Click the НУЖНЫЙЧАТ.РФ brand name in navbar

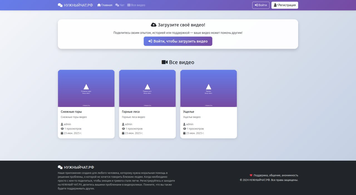pyautogui.click(x=78, y=5)
